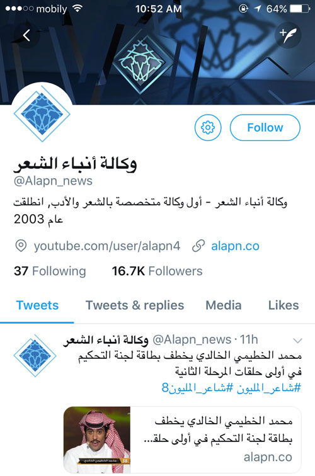Tap the tweet author's small avatar
This screenshot has height=476, width=315.
pos(35,356)
